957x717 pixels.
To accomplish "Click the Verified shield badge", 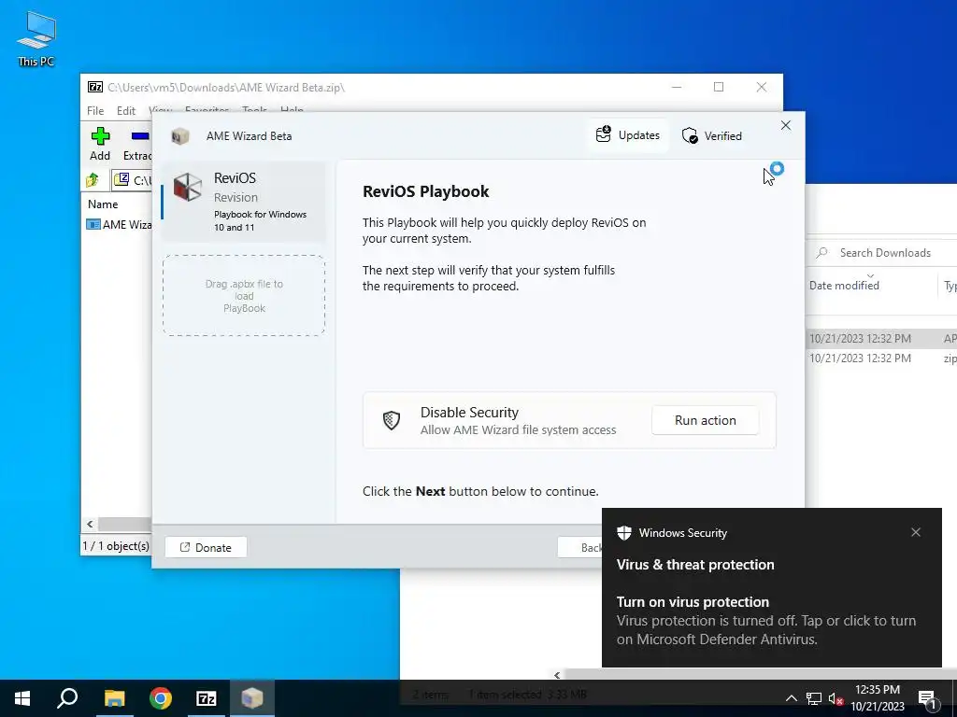I will (x=711, y=135).
